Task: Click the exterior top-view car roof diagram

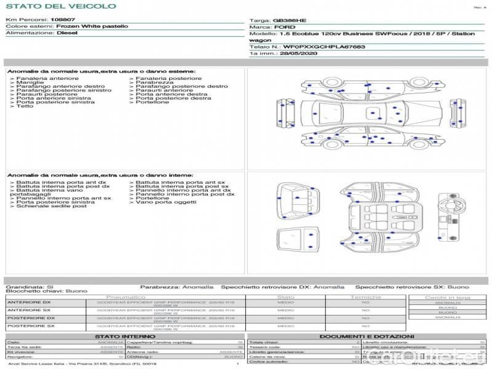Action: pos(371,113)
